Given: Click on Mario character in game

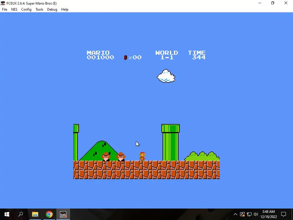Looking at the screenshot, I should 142,156.
